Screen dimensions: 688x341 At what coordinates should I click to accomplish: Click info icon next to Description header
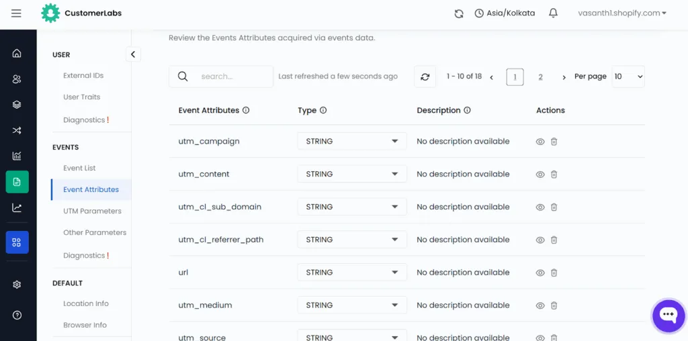pos(468,111)
